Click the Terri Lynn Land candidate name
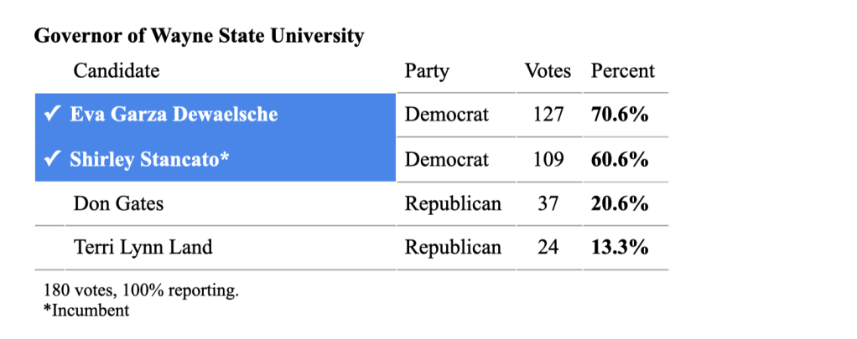The width and height of the screenshot is (857, 339). click(143, 248)
